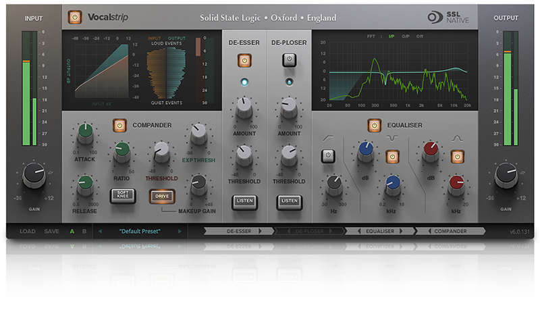Screen dimensions: 540x312
Task: Move De-Ploser right in processing order
Action: 331,231
